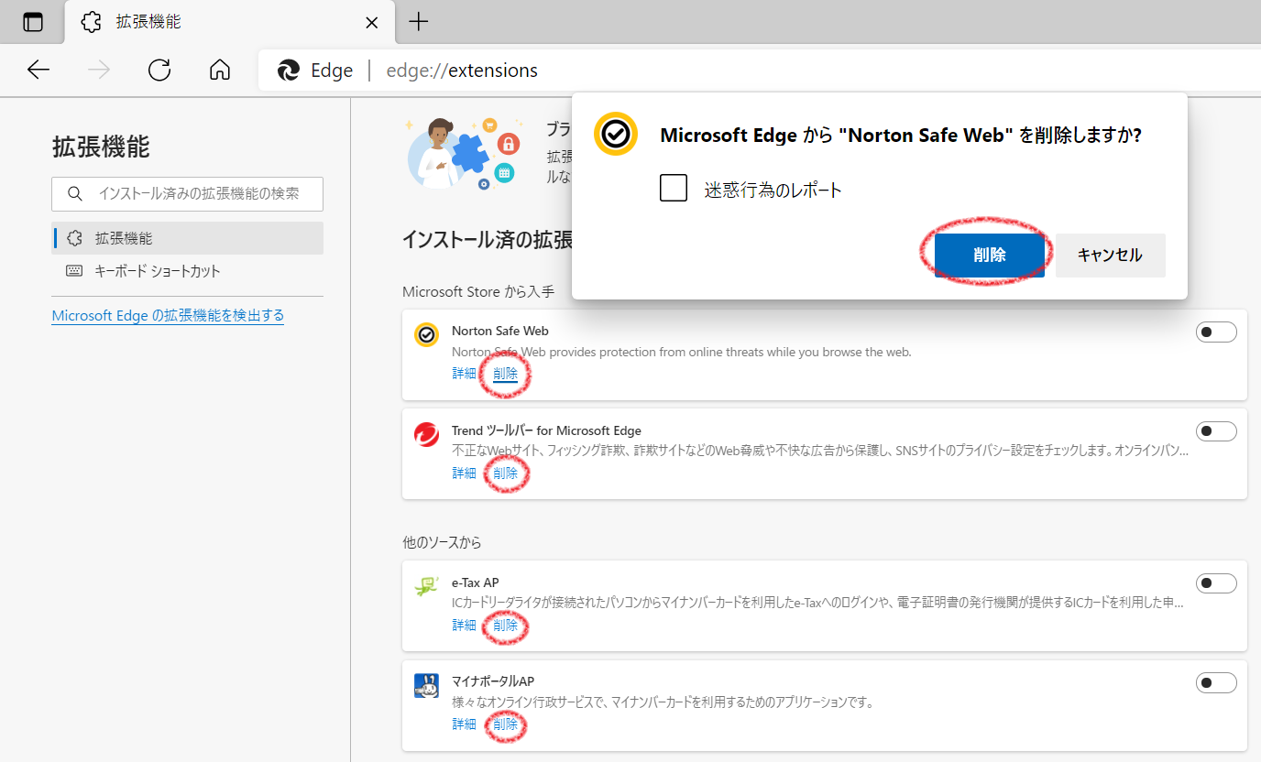Image resolution: width=1261 pixels, height=762 pixels.
Task: Check the 迷惑行為のレポート checkbox
Action: click(674, 188)
